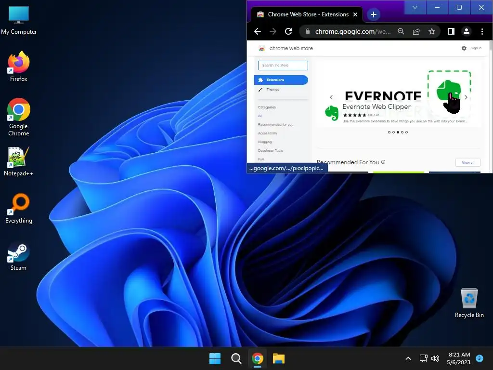This screenshot has width=493, height=370.
Task: Select the first carousel dot
Action: [x=389, y=132]
